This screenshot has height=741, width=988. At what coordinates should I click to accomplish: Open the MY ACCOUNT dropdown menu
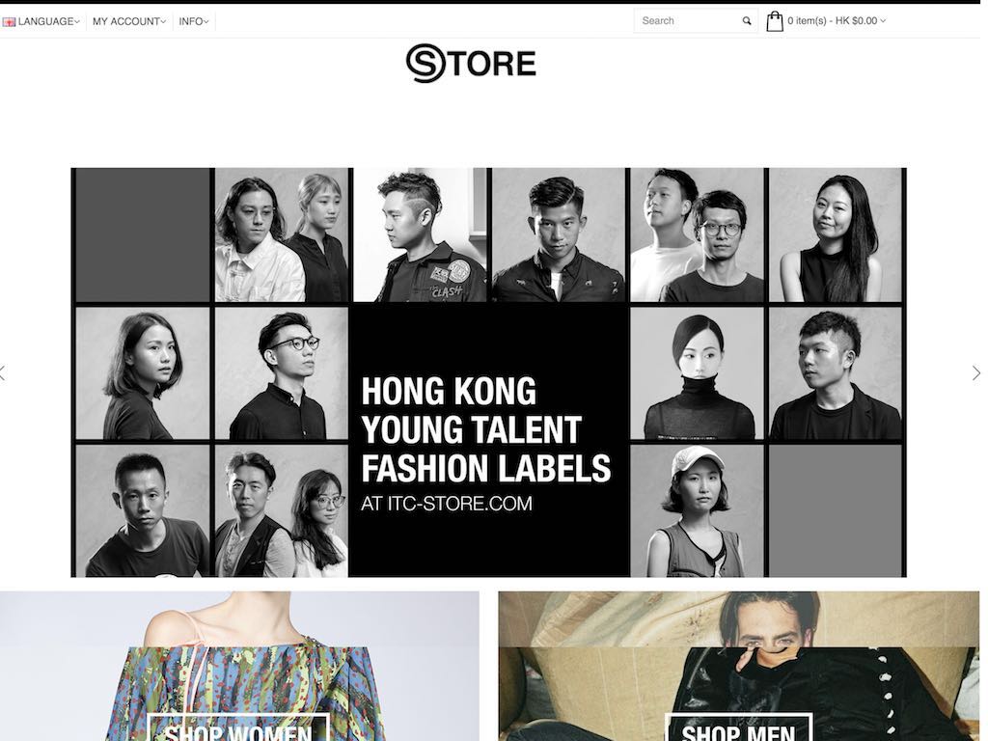[129, 21]
